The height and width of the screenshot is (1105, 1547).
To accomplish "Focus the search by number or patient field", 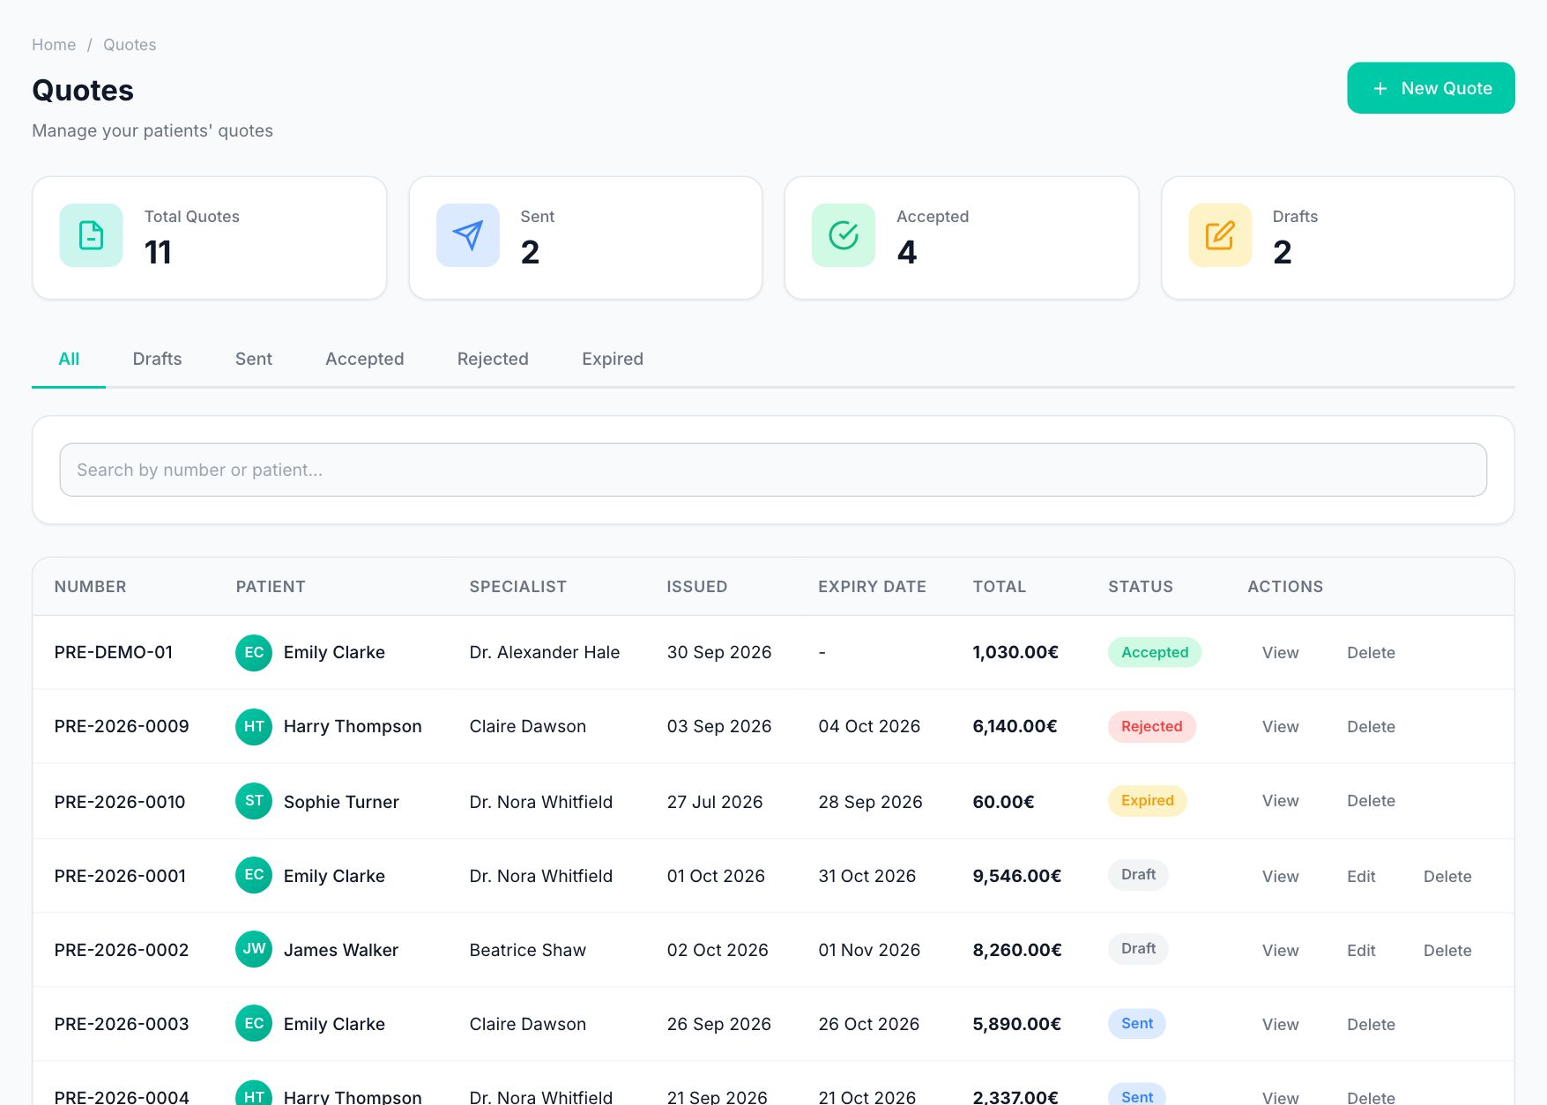I will 773,470.
